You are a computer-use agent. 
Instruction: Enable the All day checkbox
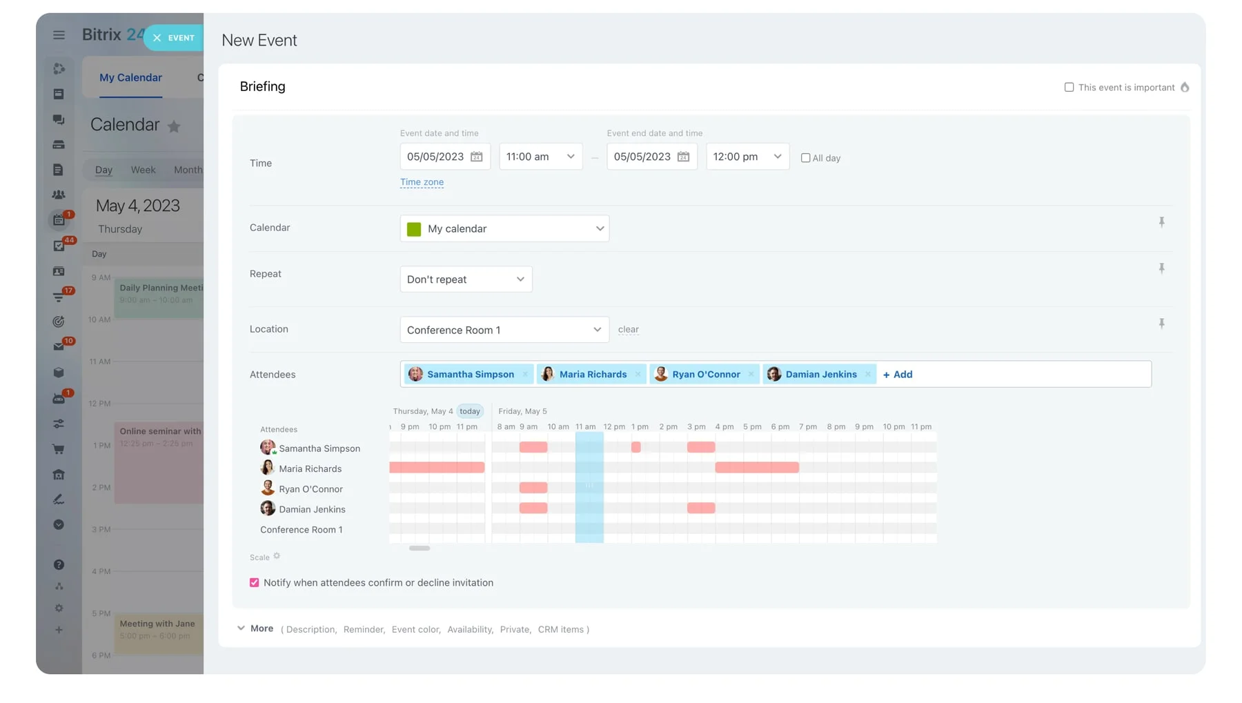coord(805,158)
